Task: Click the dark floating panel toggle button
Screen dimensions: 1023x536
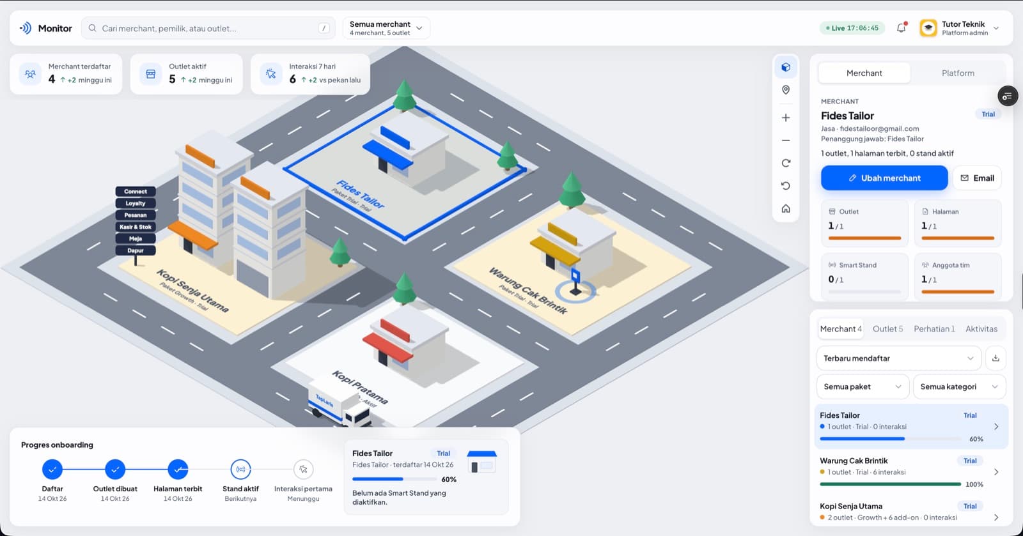Action: pos(1008,96)
